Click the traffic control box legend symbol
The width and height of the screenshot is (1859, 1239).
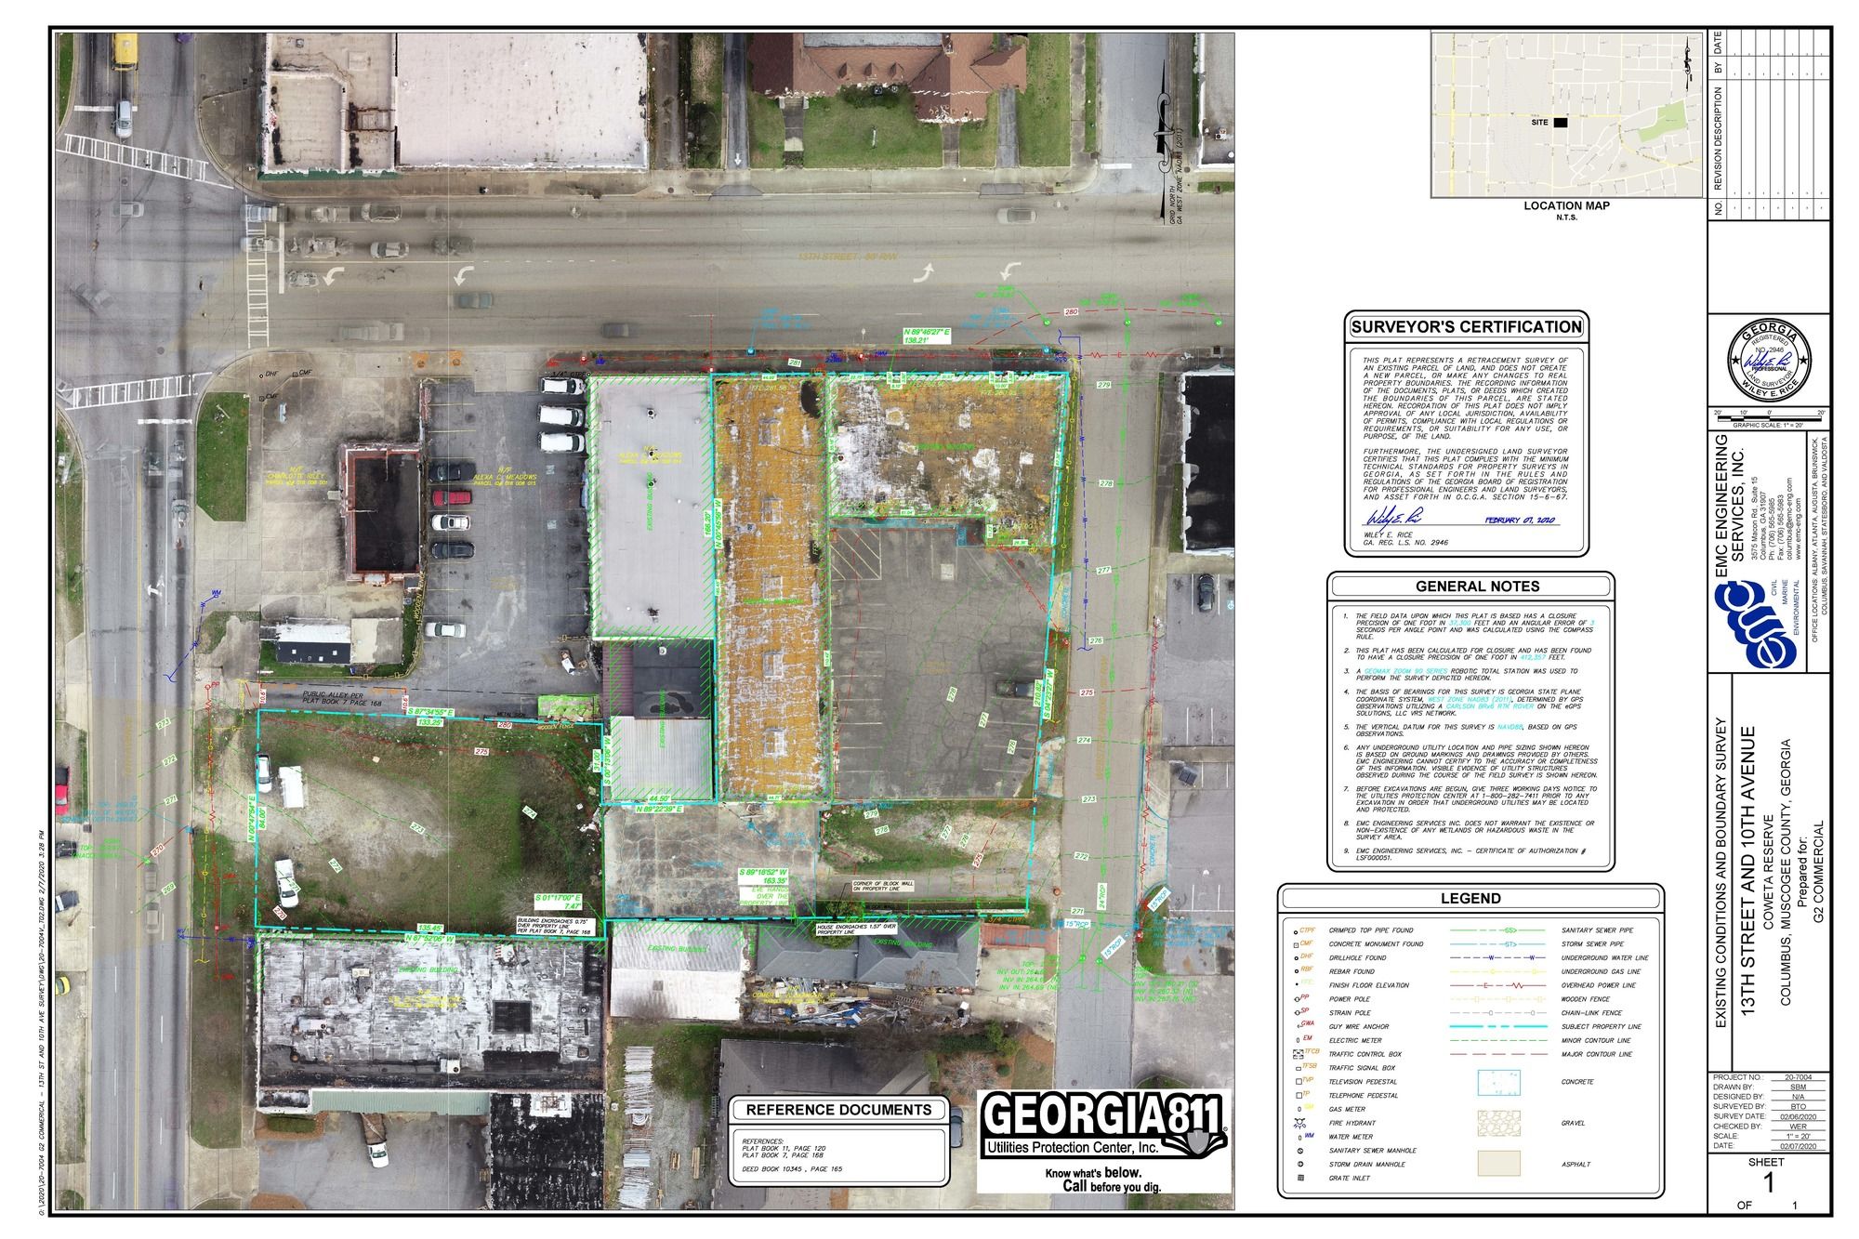pyautogui.click(x=1299, y=1054)
